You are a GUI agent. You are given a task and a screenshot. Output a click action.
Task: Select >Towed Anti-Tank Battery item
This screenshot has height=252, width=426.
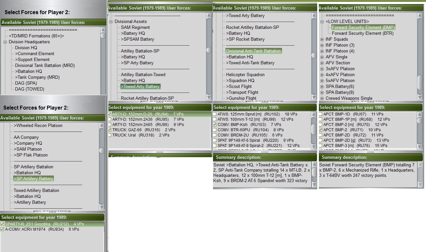coord(250,63)
